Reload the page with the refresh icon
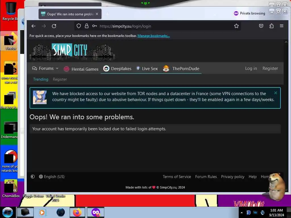Image resolution: width=291 pixels, height=218 pixels. click(54, 26)
